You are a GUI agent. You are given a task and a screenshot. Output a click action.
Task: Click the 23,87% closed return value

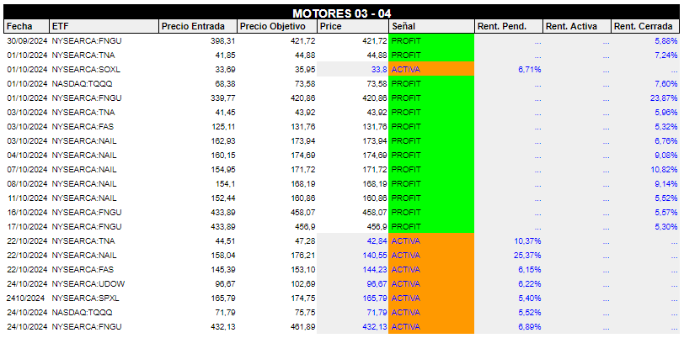(x=662, y=98)
